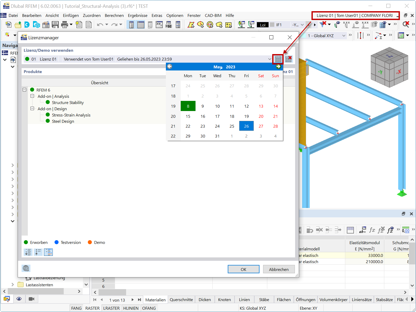Viewport: 416px width, 312px height.
Task: Select today's date May 8 in calendar
Action: point(188,106)
